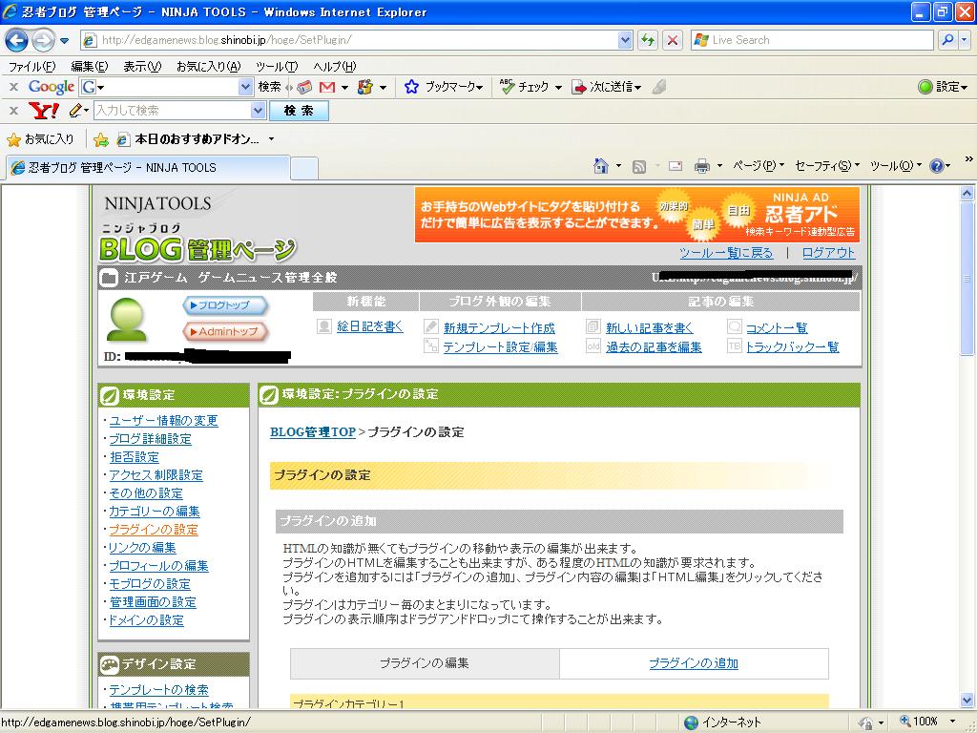The width and height of the screenshot is (977, 733).
Task: Click in the Yahoo 入力して検索 field
Action: coord(173,111)
